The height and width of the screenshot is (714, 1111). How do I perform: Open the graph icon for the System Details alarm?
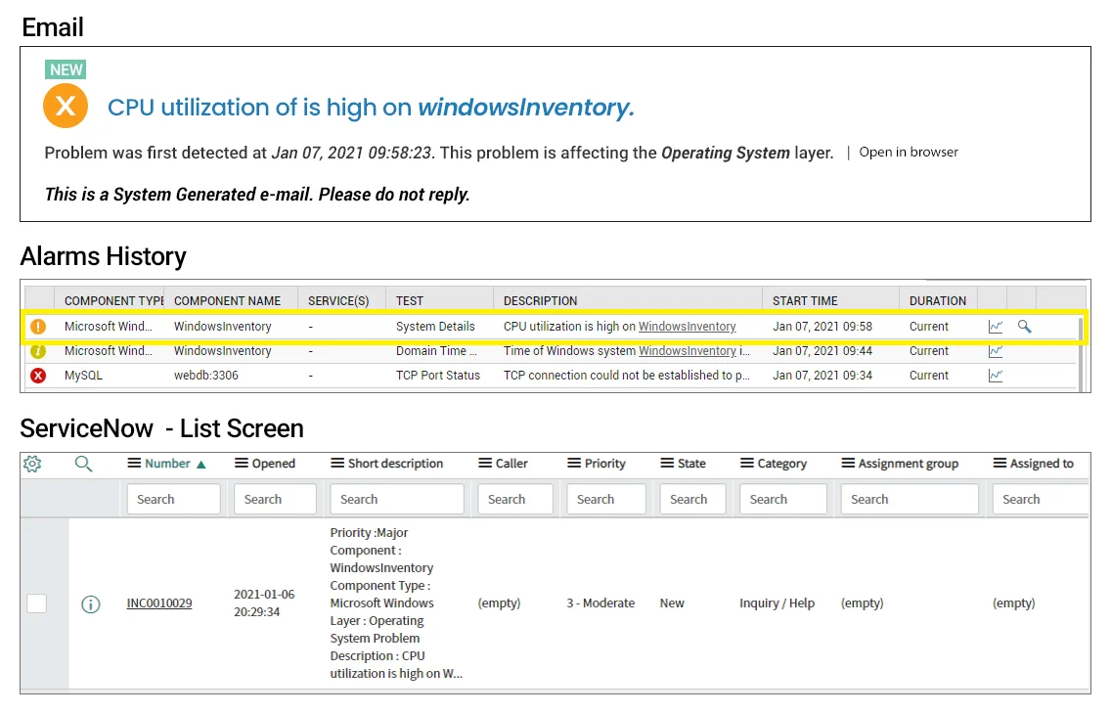pos(996,327)
